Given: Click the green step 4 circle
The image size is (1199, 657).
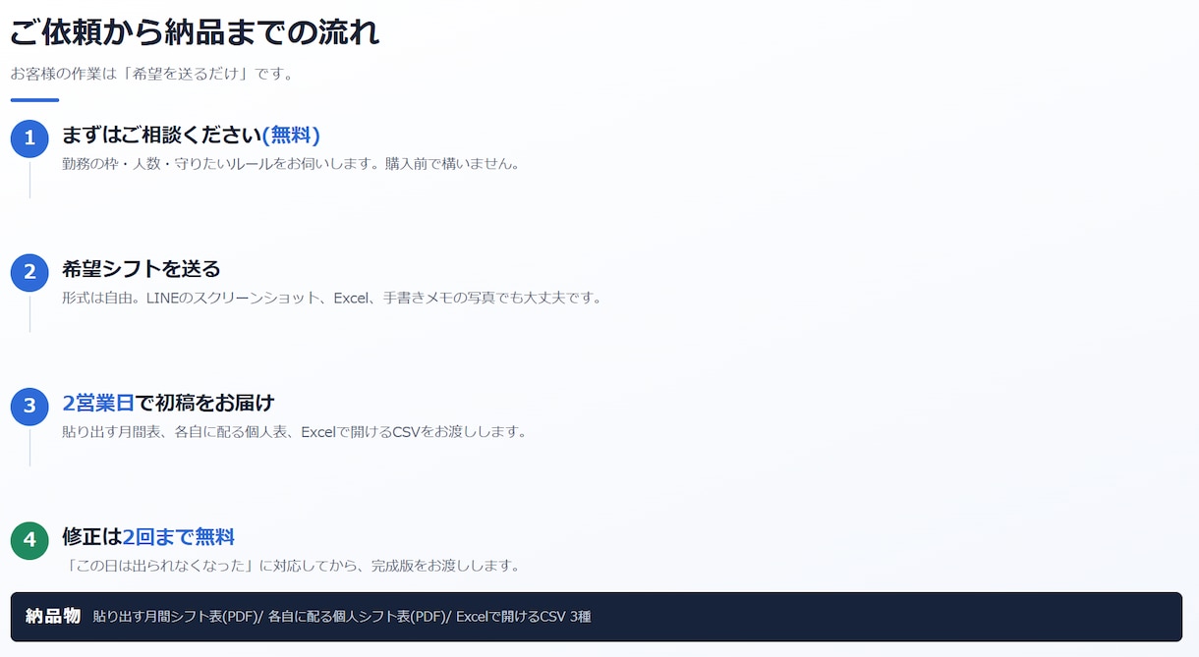Looking at the screenshot, I should 29,540.
